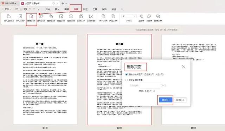Click the print icon in quick toolbar
The image size is (225, 131).
[26, 9]
